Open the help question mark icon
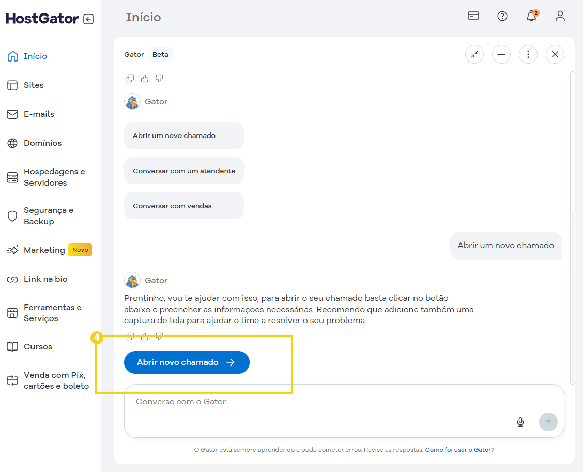Viewport: 583px width, 472px height. pyautogui.click(x=502, y=16)
